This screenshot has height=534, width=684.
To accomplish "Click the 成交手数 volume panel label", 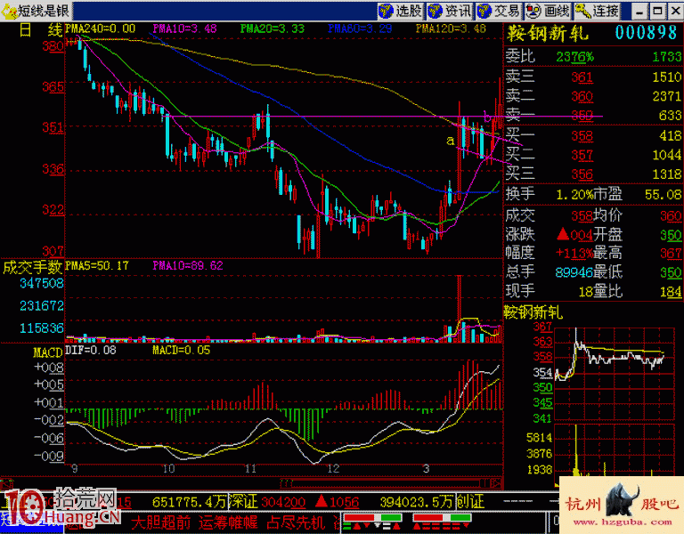I will point(33,267).
